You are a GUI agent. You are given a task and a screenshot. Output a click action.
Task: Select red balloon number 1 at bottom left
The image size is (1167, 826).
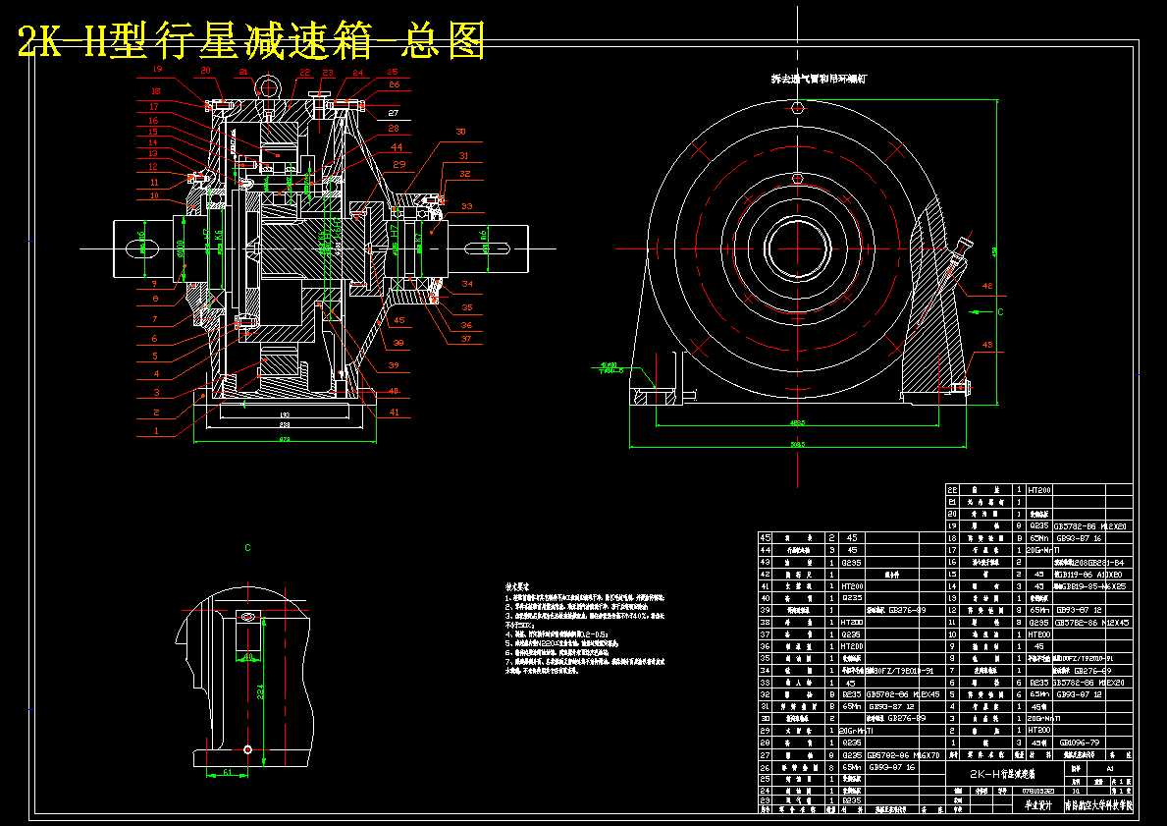click(156, 430)
